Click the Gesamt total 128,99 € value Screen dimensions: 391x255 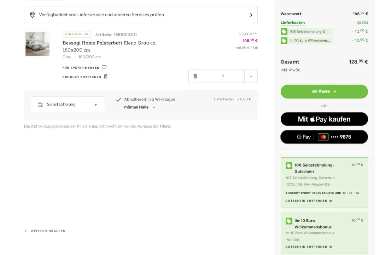[x=358, y=62]
